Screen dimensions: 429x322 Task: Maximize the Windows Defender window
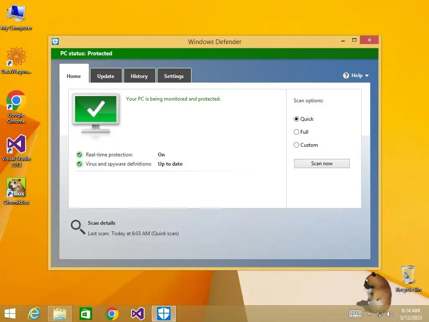[x=354, y=40]
